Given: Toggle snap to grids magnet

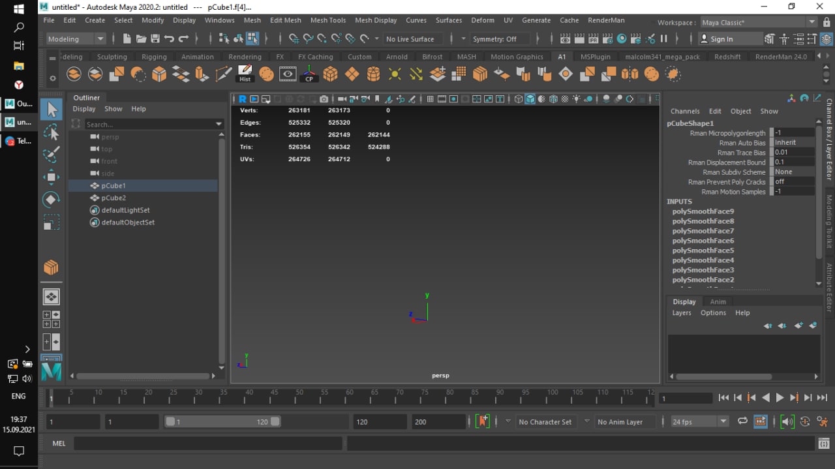Looking at the screenshot, I should (x=294, y=39).
